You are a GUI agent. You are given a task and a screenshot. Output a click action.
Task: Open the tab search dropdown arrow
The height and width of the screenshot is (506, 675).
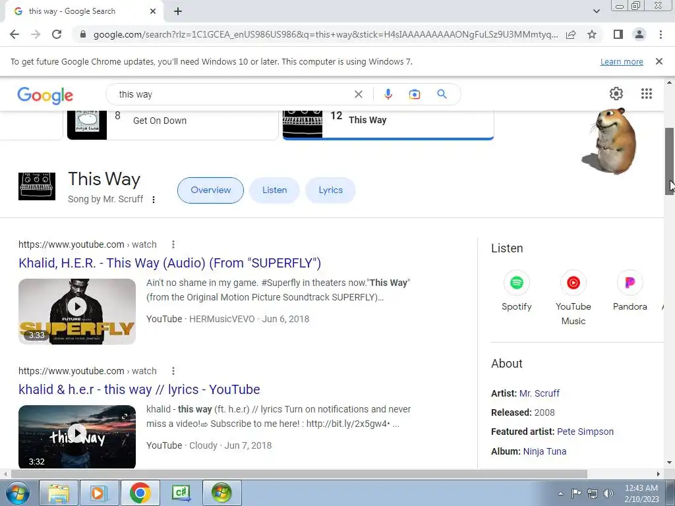point(596,11)
